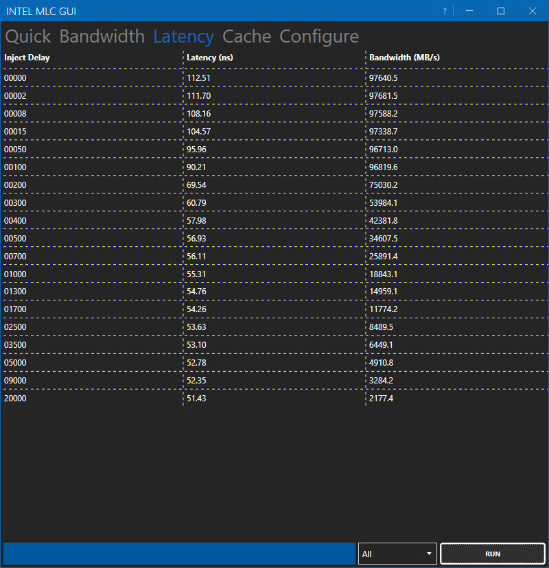
Task: Select inject delay cell 00500
Action: tap(15, 238)
